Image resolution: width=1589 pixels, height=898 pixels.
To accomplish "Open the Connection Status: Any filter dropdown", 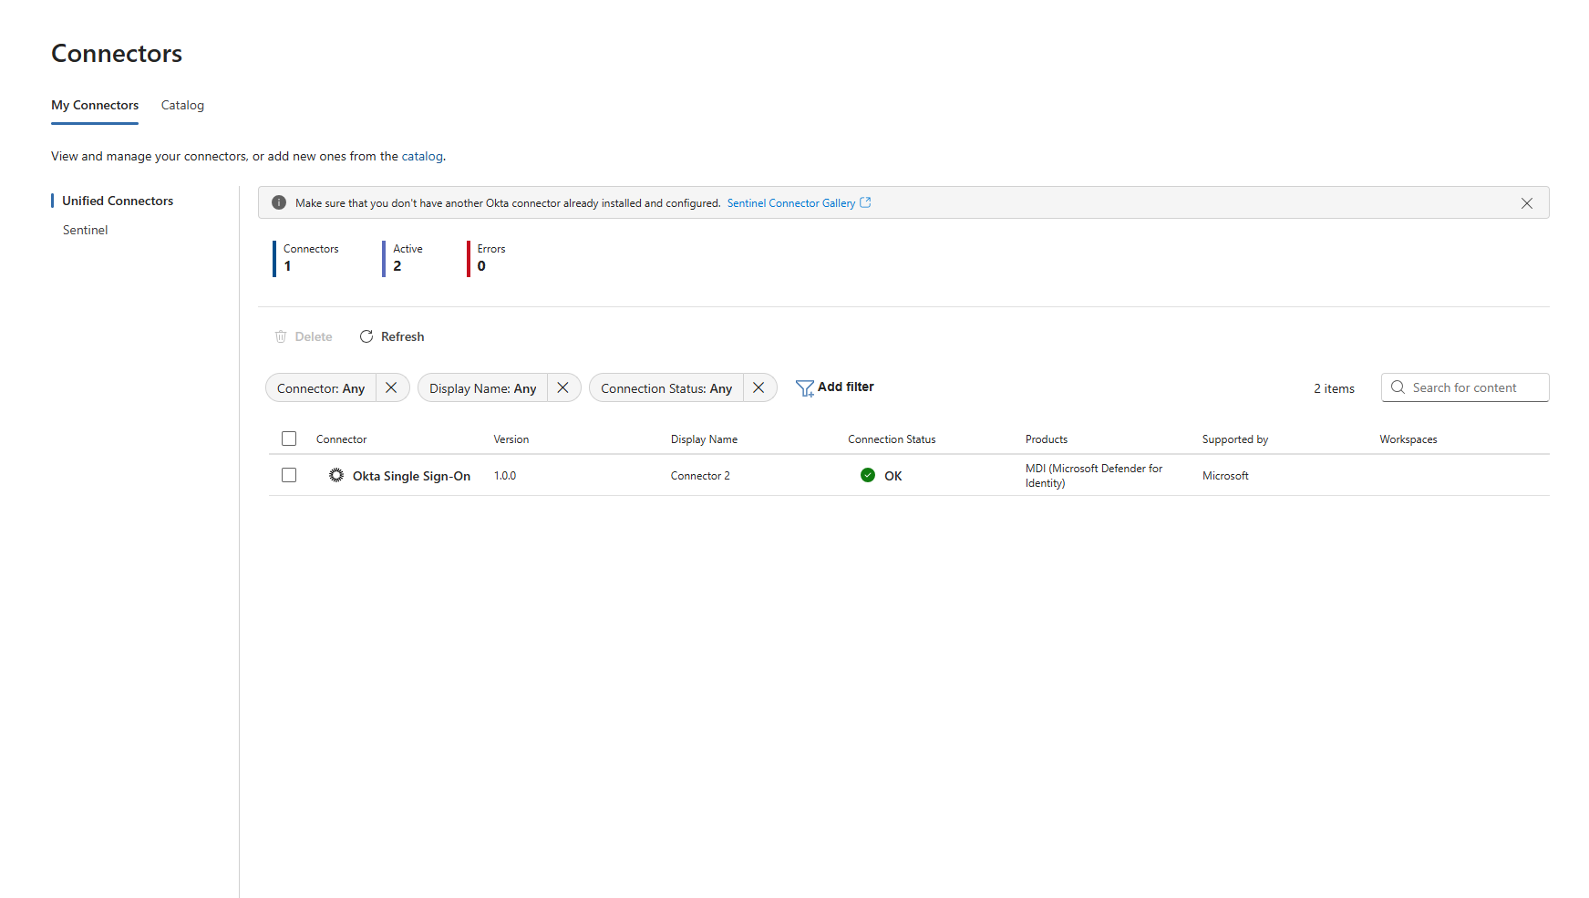I will click(x=666, y=388).
